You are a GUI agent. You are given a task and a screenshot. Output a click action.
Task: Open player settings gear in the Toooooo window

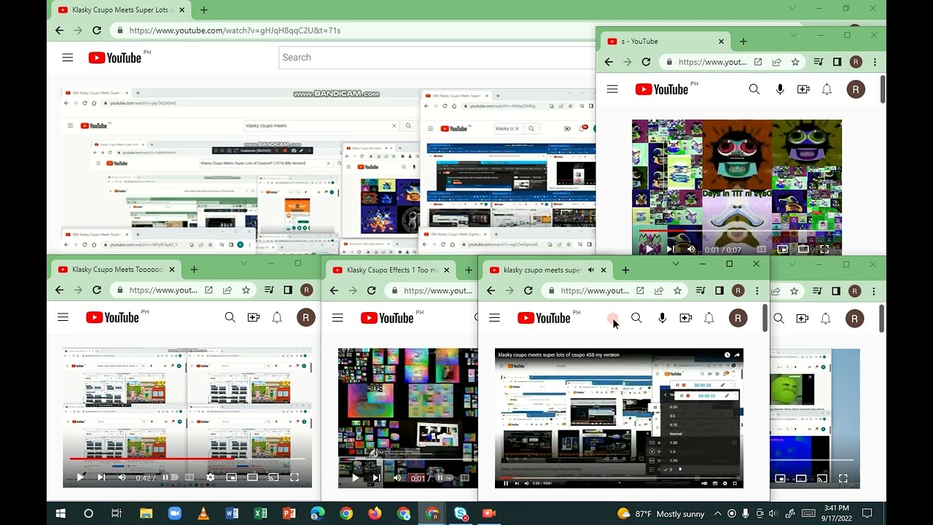[211, 478]
